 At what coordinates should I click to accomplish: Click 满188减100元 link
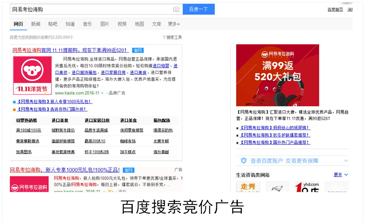(28, 130)
